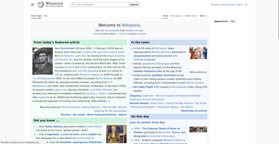Open the Pallas Athena painting thumbnail
Screen dimensions: 279x144
tap(116, 134)
